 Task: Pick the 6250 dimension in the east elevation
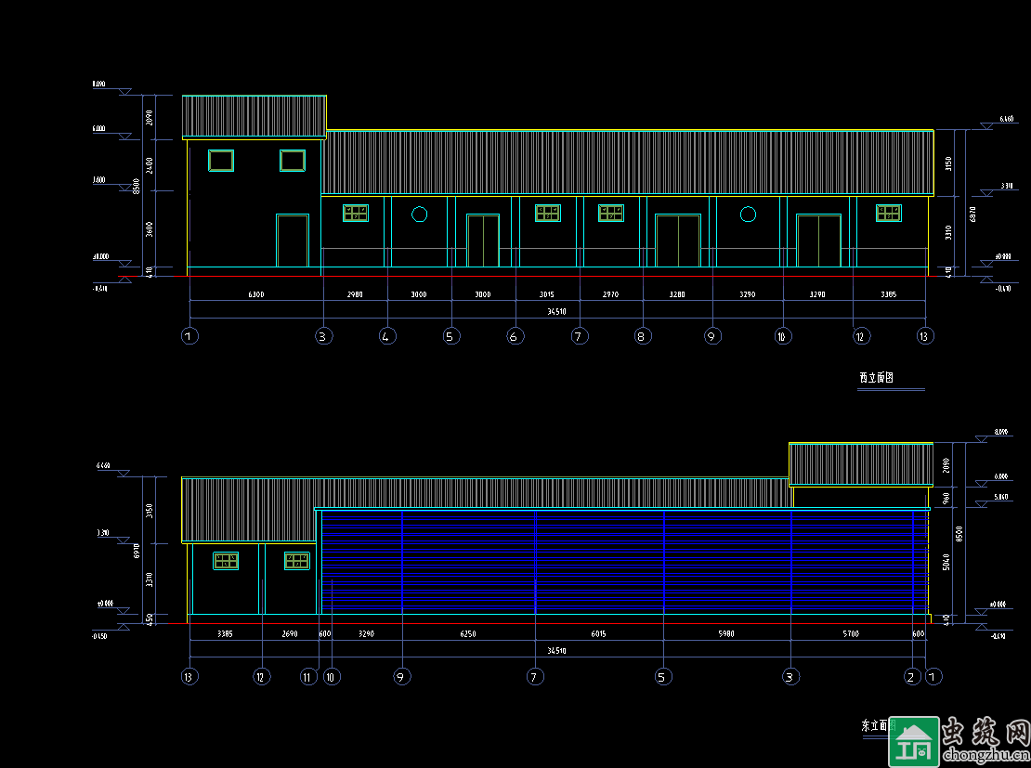(468, 634)
